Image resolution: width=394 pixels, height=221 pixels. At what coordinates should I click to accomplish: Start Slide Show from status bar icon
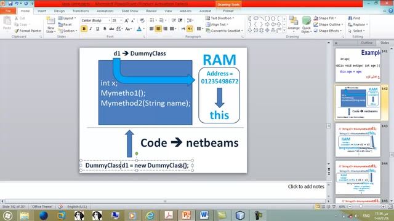334,206
